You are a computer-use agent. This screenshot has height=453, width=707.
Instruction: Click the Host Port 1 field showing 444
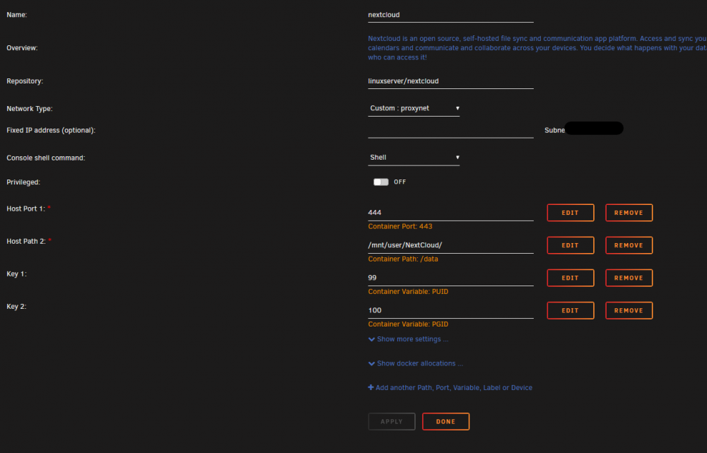[x=450, y=213]
